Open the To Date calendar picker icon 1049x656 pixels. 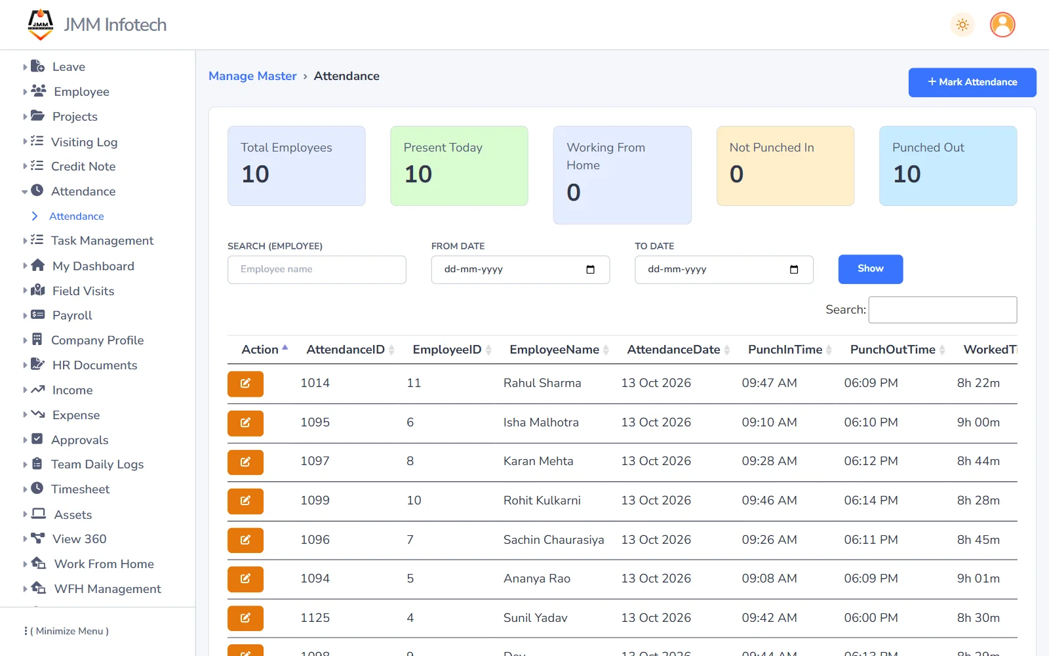[x=794, y=270]
